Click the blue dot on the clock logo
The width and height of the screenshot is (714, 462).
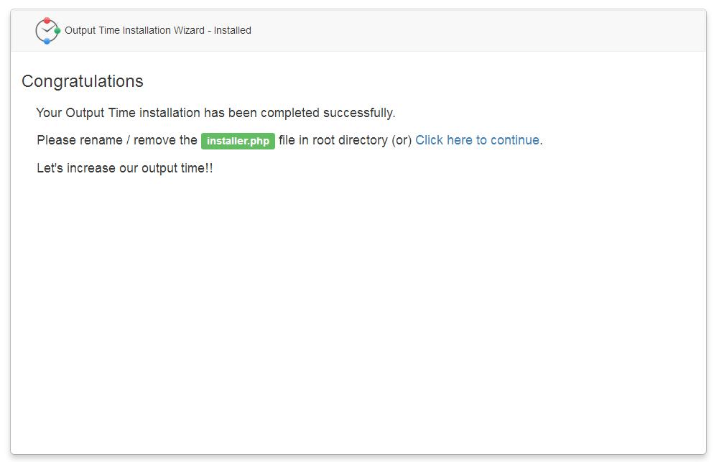(x=47, y=41)
